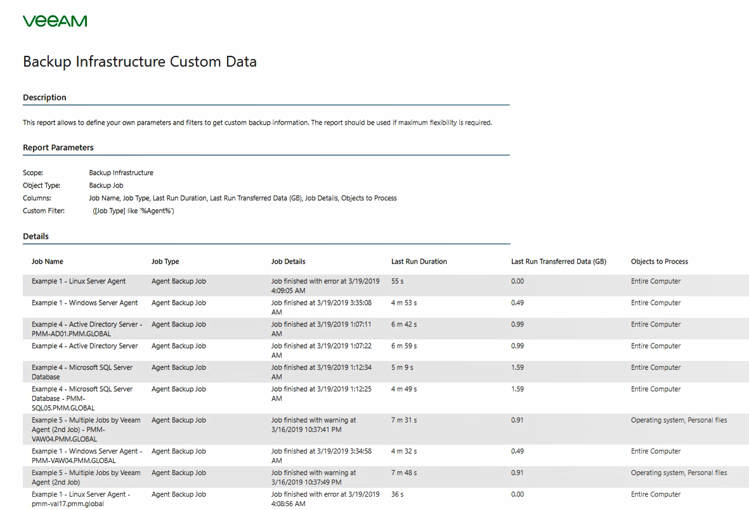Click 'Operating system, Personal files' in 7 m 48 s row
This screenshot has height=510, width=749.
[x=679, y=473]
